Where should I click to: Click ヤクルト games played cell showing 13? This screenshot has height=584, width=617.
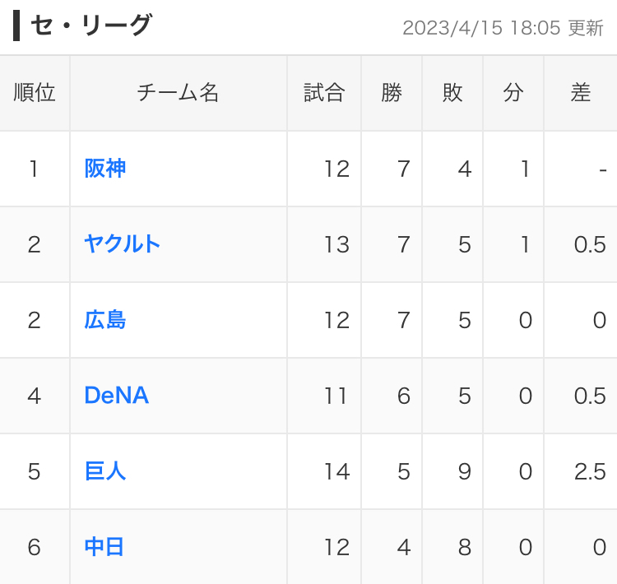point(336,244)
